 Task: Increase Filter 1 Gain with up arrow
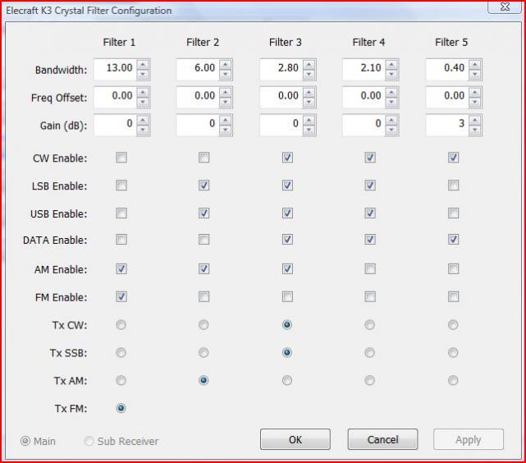(x=143, y=120)
